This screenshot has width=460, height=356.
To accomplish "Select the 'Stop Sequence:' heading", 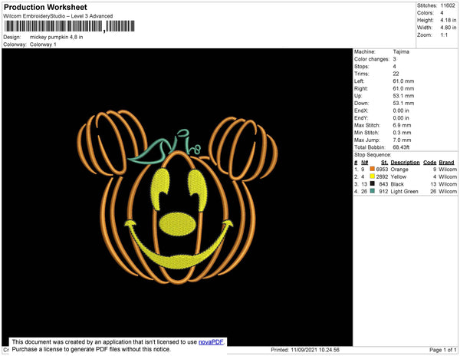I will [373, 155].
